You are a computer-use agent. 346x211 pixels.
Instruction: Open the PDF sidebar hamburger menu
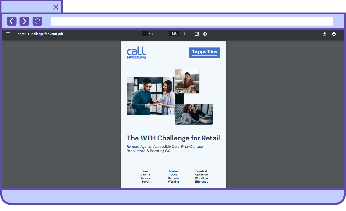pyautogui.click(x=8, y=34)
